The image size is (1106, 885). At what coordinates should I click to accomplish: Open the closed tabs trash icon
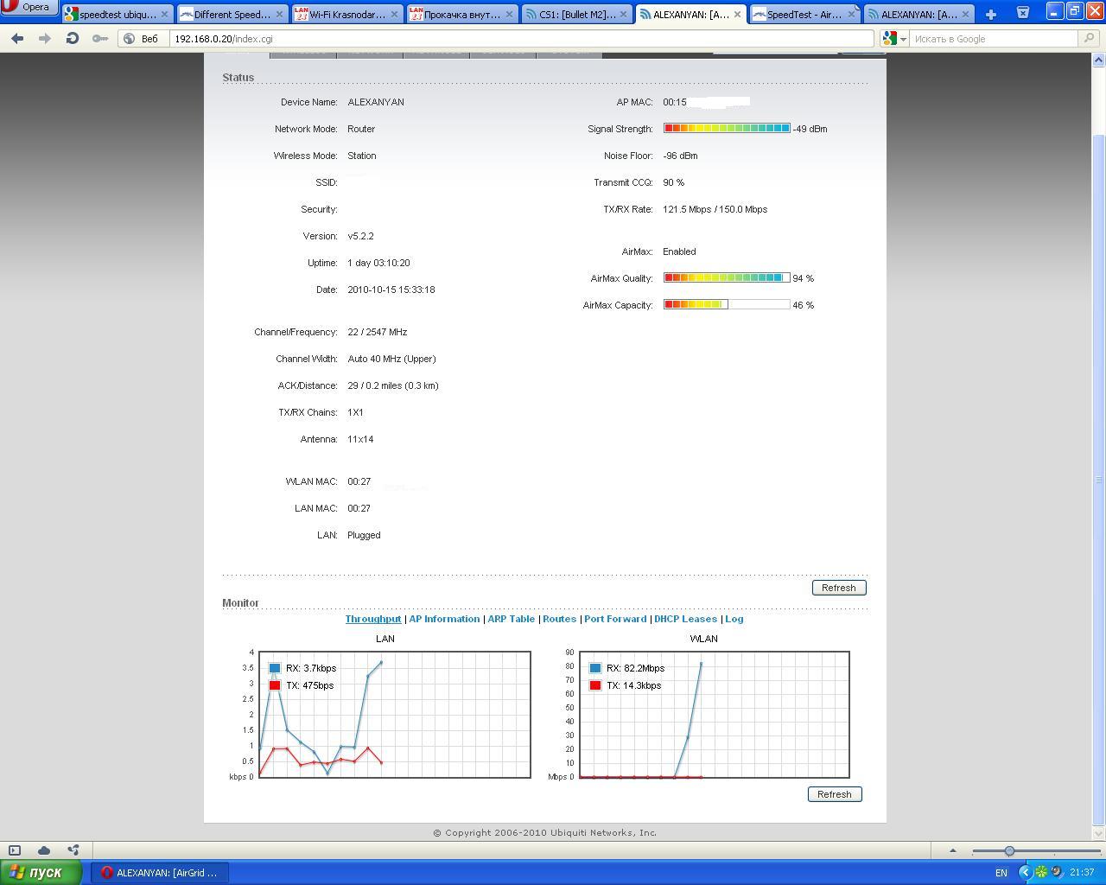[x=1022, y=13]
